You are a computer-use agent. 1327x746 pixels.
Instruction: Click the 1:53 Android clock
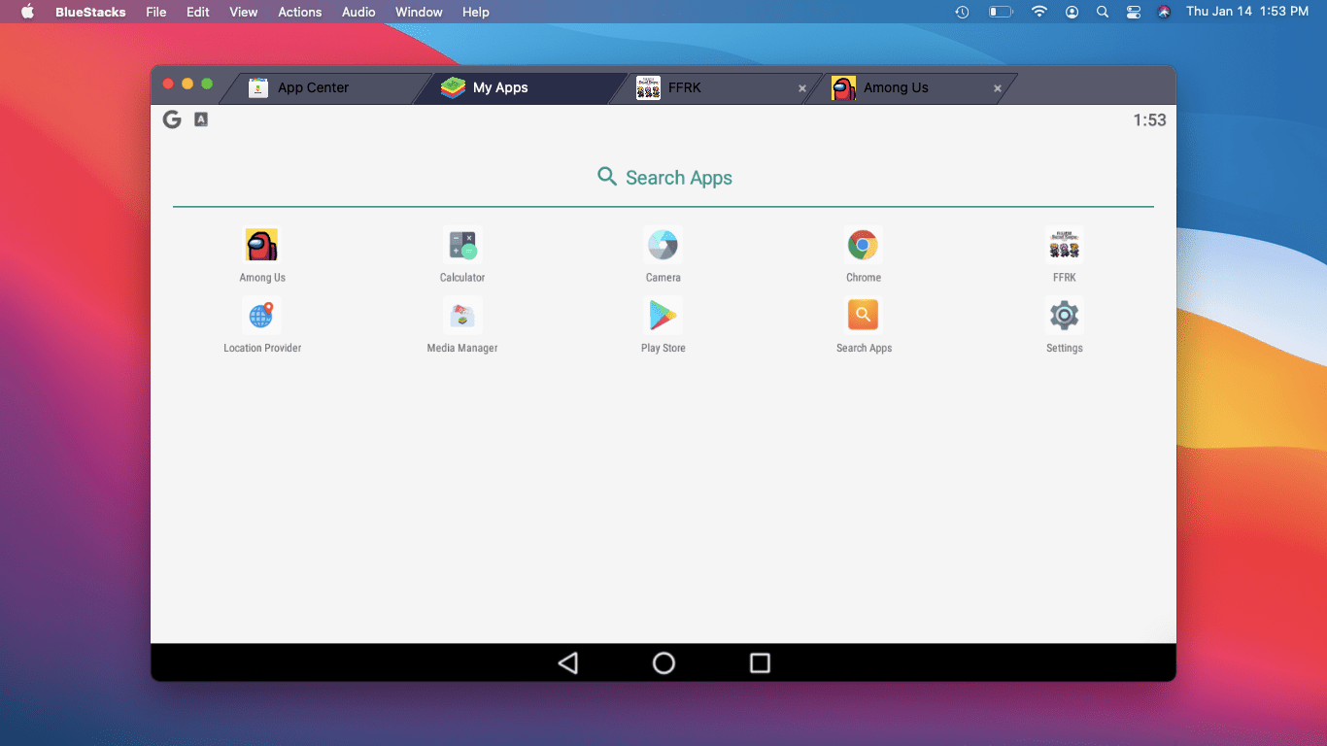[x=1149, y=120]
